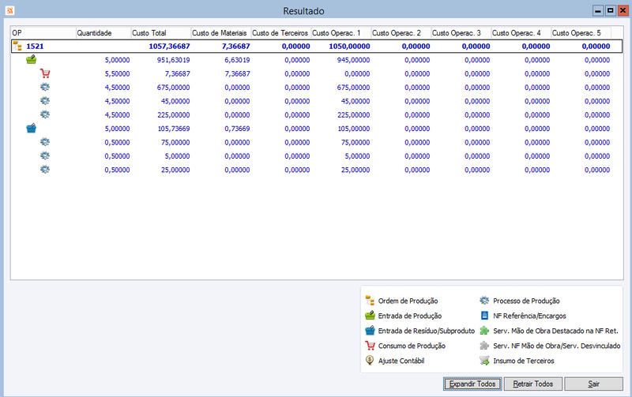This screenshot has height=397, width=632.
Task: Click the total cost value 951,63019
Action: [x=173, y=60]
